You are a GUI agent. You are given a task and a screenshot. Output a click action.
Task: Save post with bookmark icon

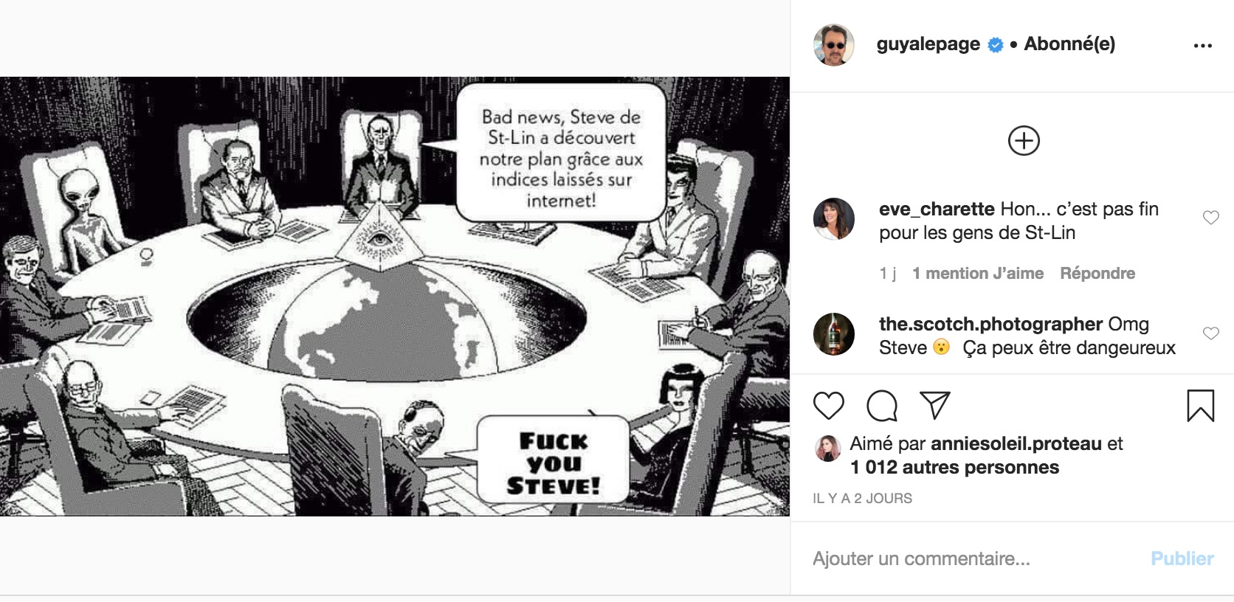[1201, 406]
